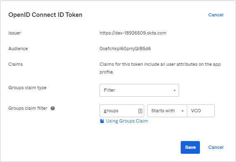This screenshot has height=162, width=236.
Task: Click the Groups claim type label
Action: coord(27,88)
